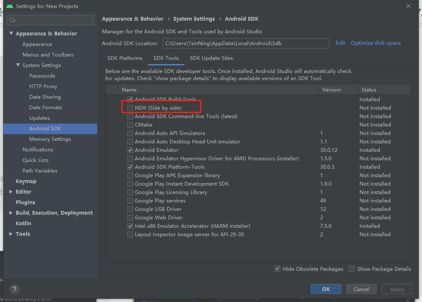The width and height of the screenshot is (422, 302).
Task: Collapse the Appearance & Behavior tree arrow
Action: (x=11, y=33)
